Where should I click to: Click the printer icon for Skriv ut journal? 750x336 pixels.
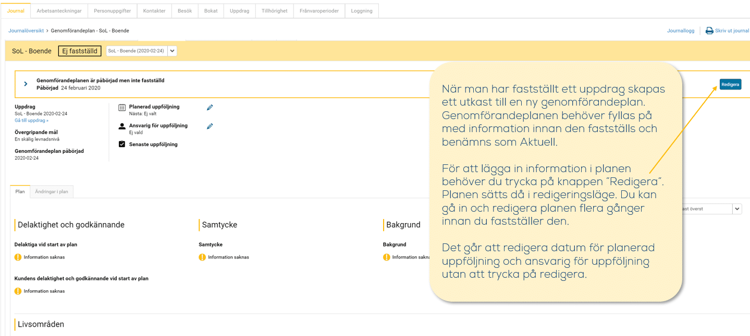tap(709, 31)
